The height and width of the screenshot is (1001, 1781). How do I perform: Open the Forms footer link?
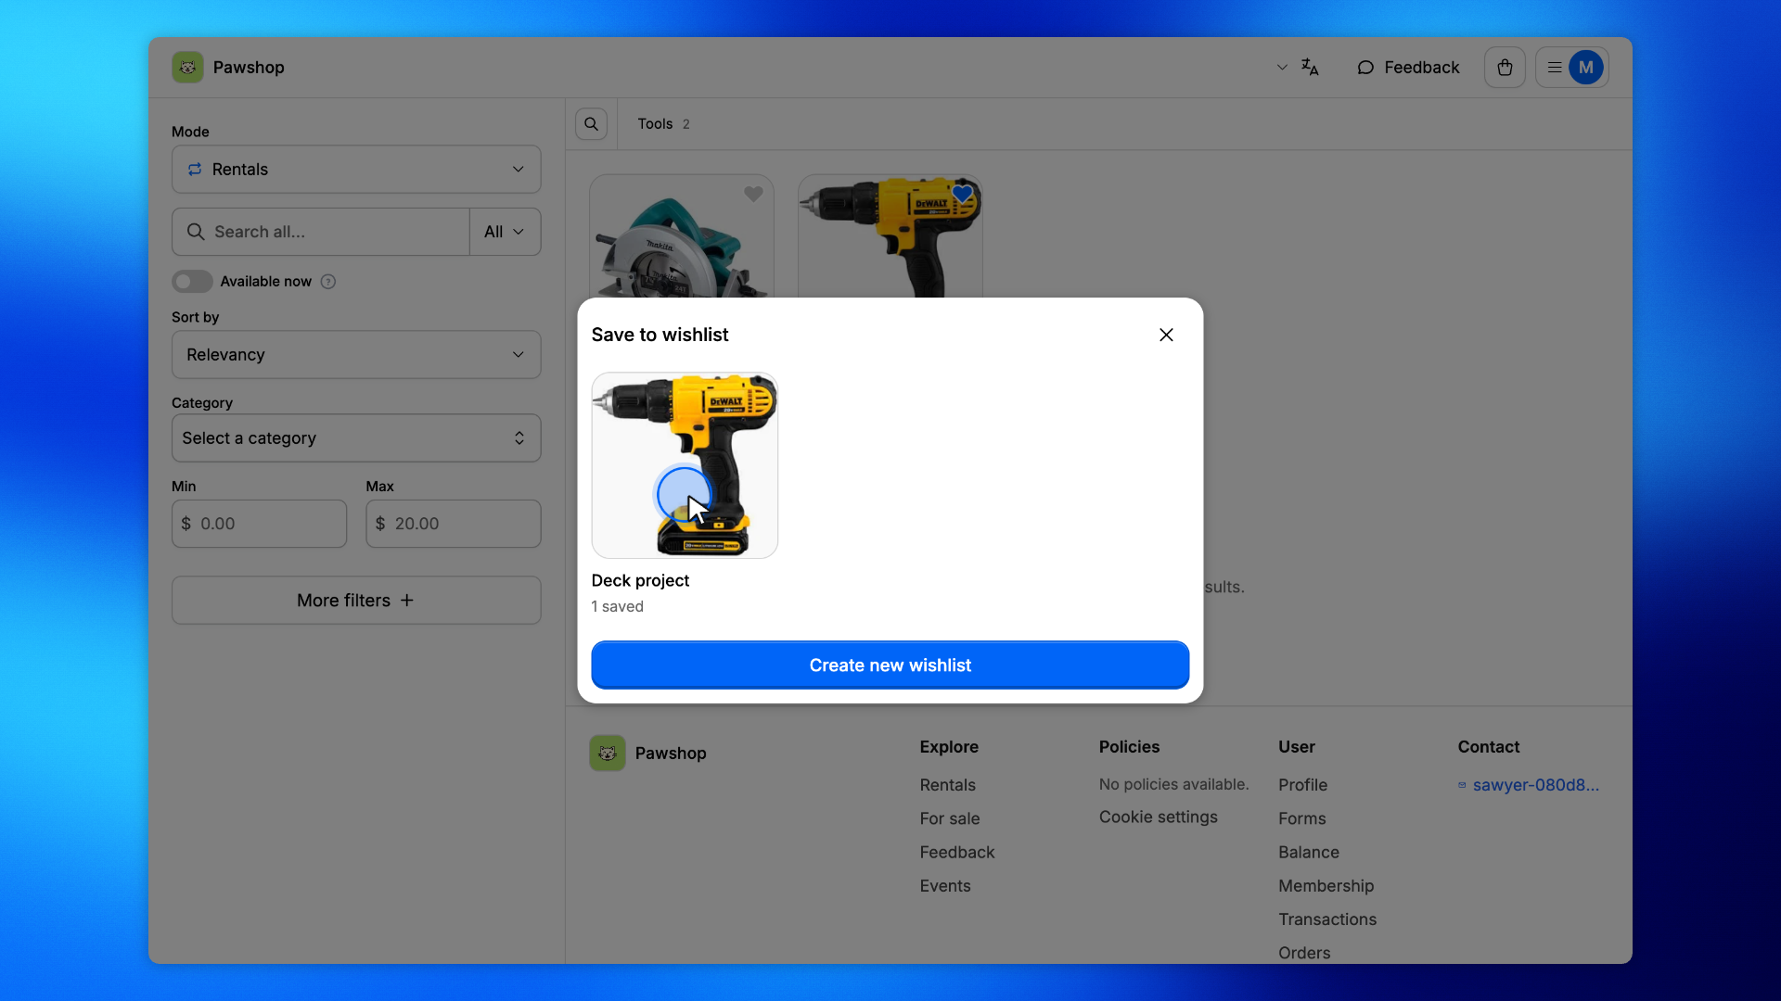(x=1301, y=818)
